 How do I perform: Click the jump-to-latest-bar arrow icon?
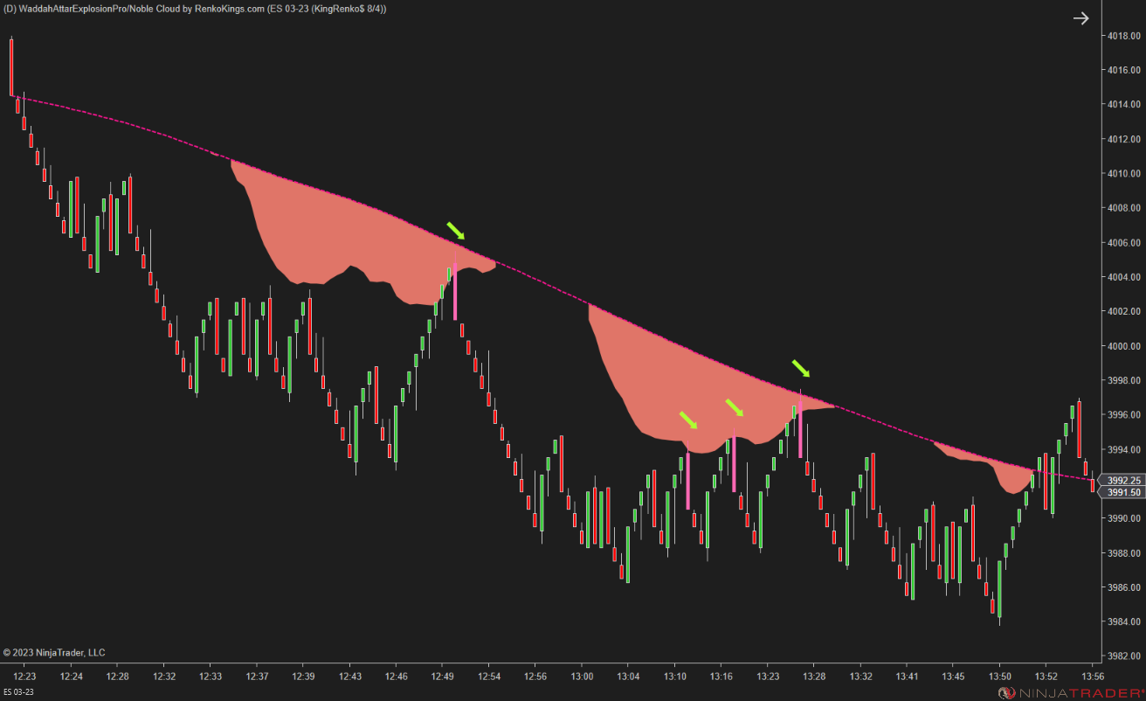point(1080,17)
